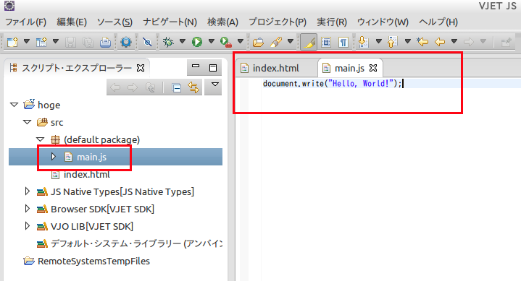Click the green Run button

(197, 42)
